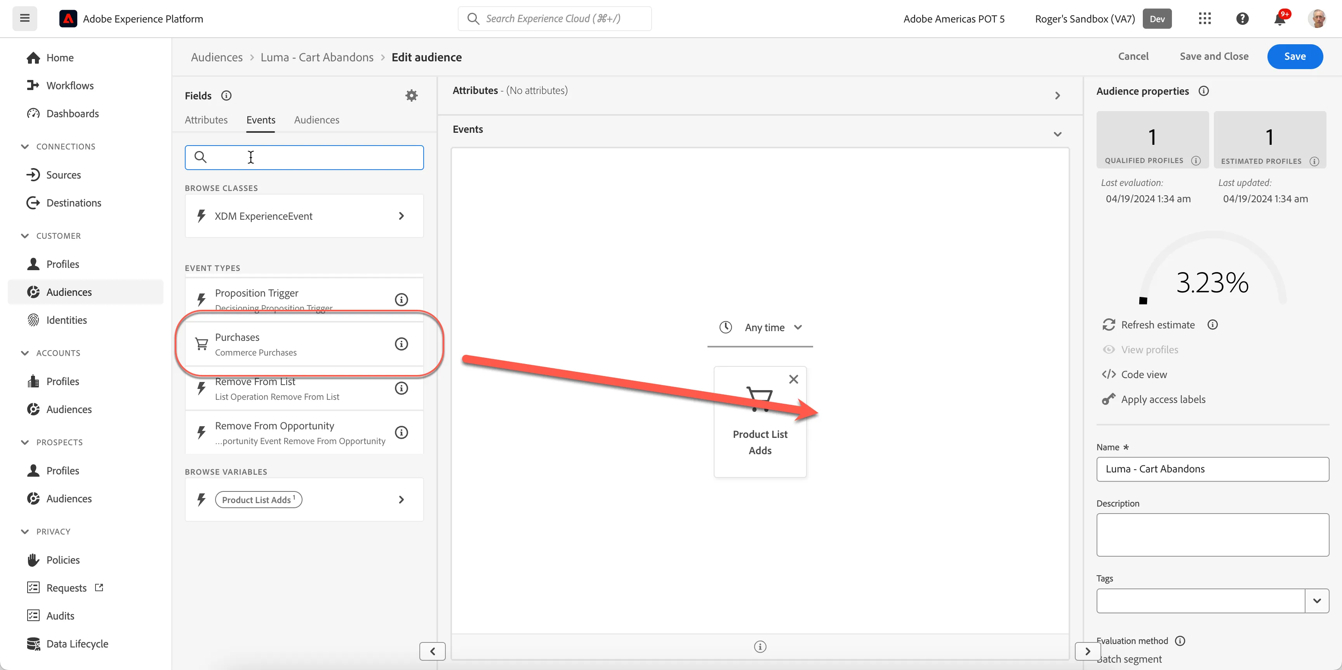Image resolution: width=1342 pixels, height=670 pixels.
Task: Open Code view
Action: [1135, 374]
